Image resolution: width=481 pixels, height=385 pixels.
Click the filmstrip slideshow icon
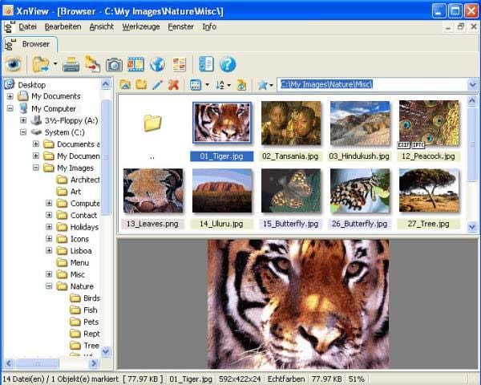coord(135,64)
